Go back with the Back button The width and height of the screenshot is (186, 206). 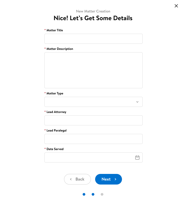(x=77, y=179)
